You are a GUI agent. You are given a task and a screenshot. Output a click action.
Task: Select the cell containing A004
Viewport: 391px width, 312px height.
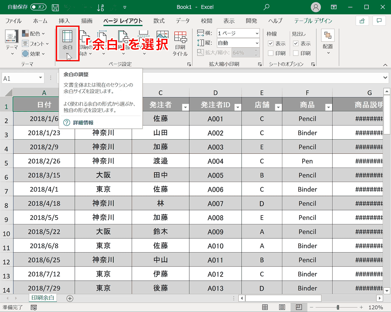pyautogui.click(x=216, y=161)
